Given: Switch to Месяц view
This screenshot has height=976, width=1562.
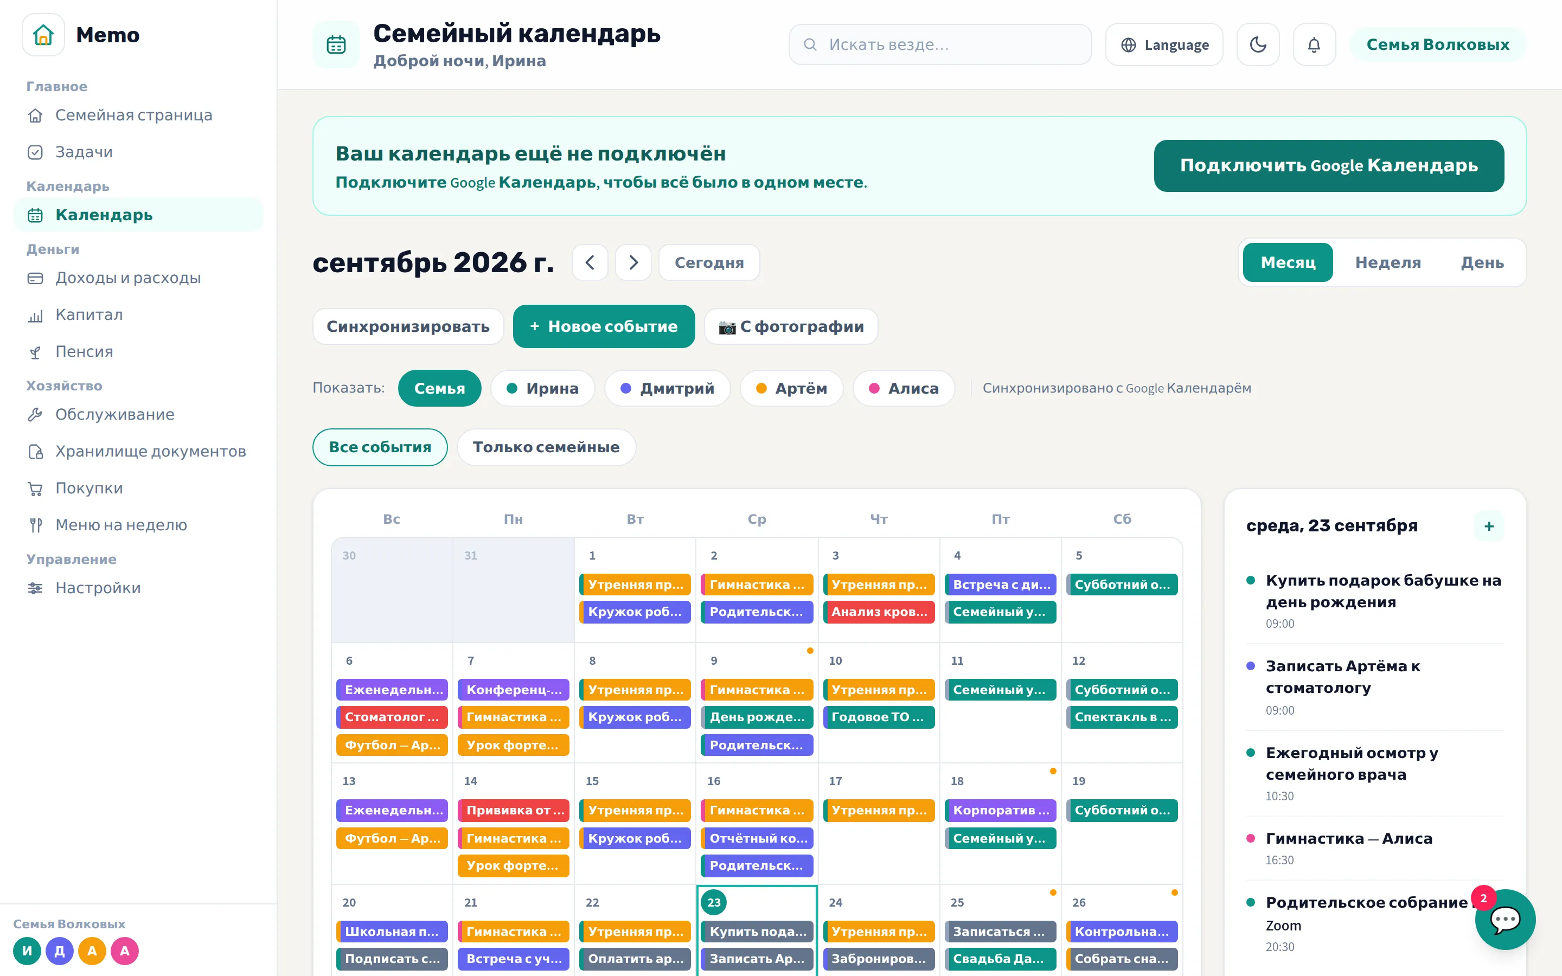Looking at the screenshot, I should [x=1288, y=263].
